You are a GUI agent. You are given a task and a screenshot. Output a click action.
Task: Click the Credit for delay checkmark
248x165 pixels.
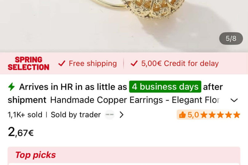pyautogui.click(x=134, y=63)
